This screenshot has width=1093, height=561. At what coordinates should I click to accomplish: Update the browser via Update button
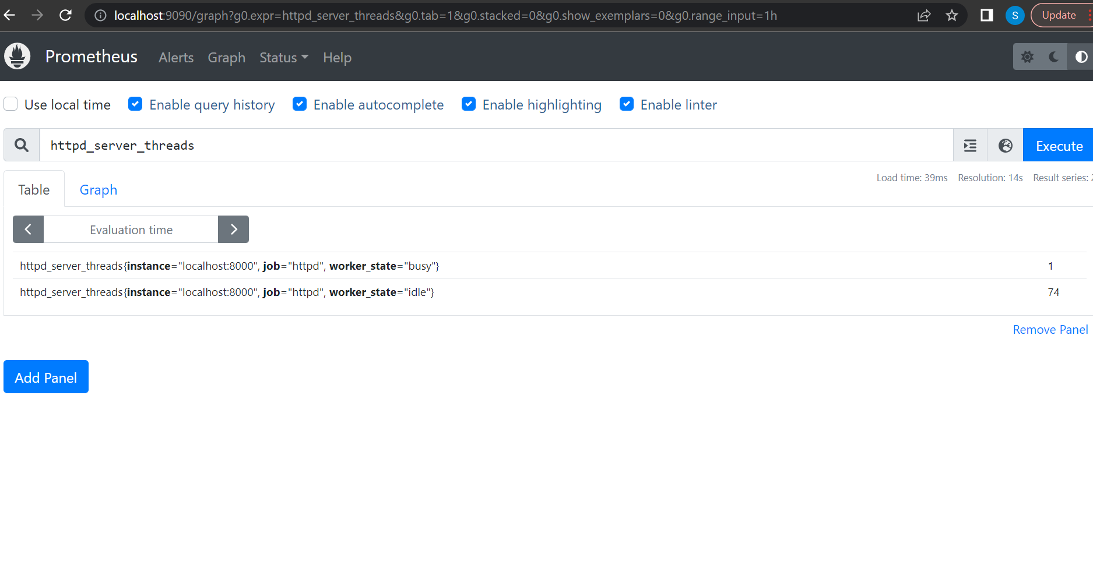click(x=1060, y=16)
